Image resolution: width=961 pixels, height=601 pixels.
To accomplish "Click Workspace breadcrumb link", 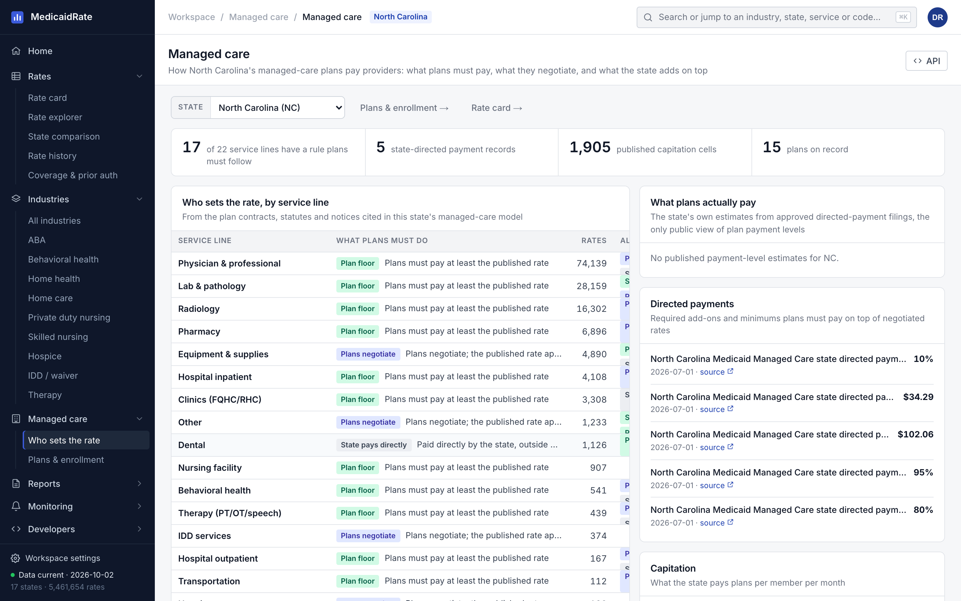I will click(x=192, y=17).
